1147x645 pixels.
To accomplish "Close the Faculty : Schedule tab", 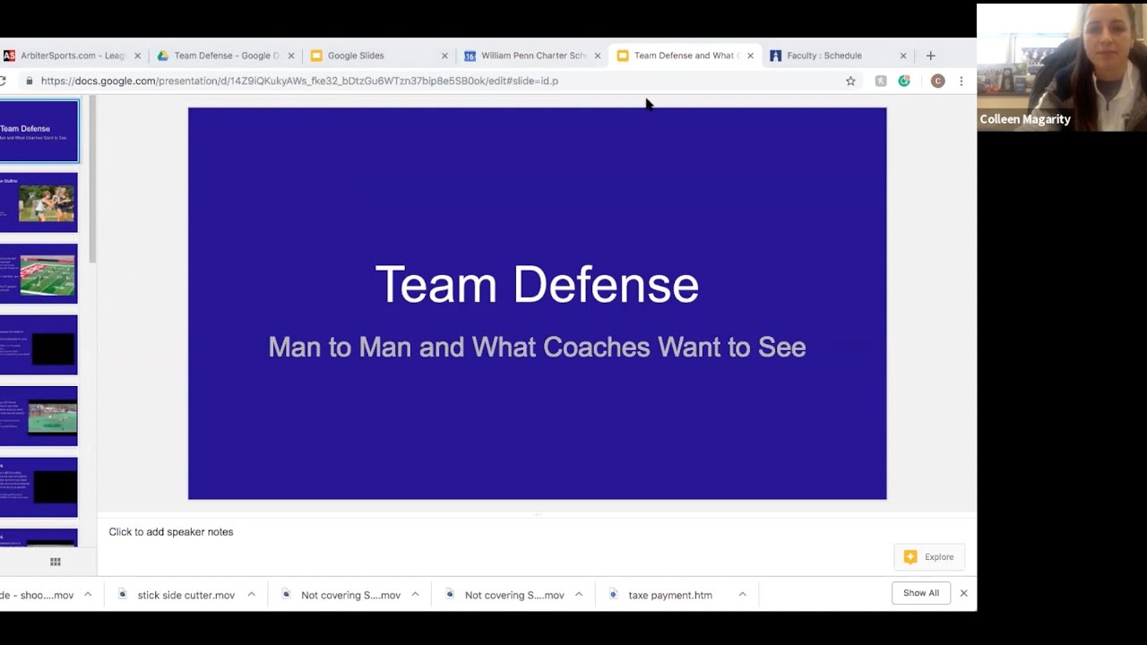I will pos(903,56).
